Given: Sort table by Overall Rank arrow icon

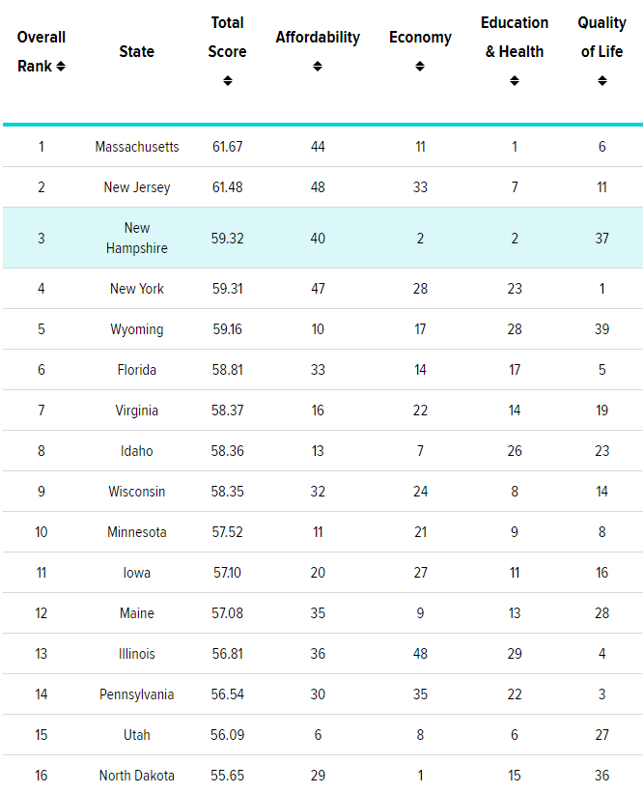Looking at the screenshot, I should [61, 67].
